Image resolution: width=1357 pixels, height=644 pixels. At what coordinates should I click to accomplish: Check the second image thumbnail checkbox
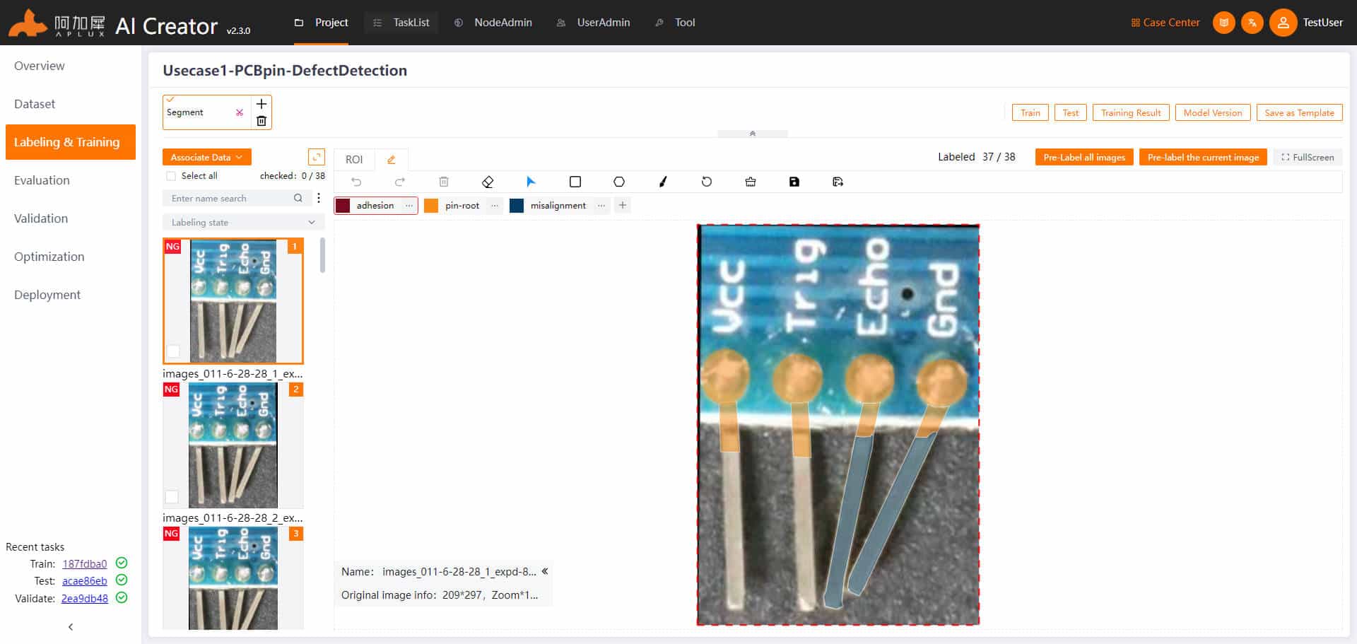(172, 497)
